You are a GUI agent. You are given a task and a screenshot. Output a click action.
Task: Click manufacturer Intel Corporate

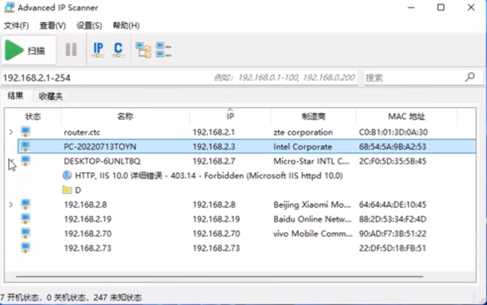[303, 147]
